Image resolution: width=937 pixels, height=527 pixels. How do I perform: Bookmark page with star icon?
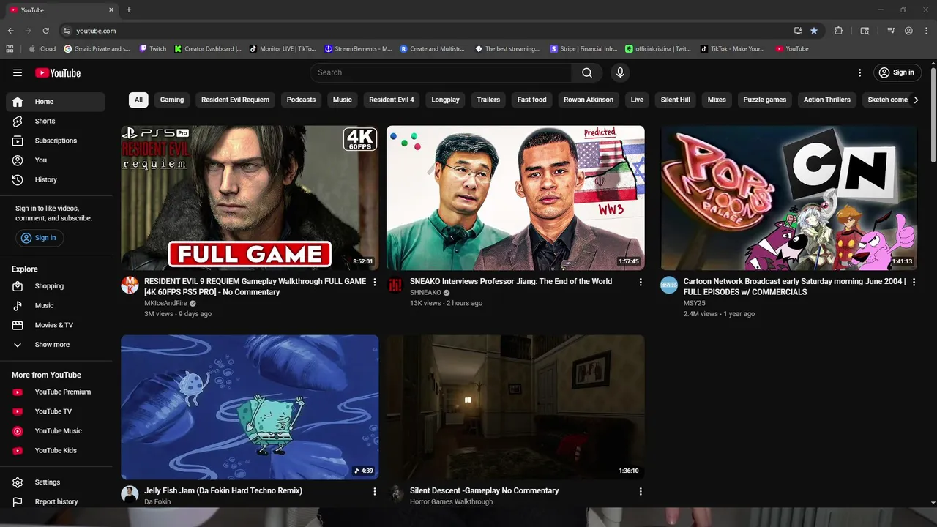(814, 31)
